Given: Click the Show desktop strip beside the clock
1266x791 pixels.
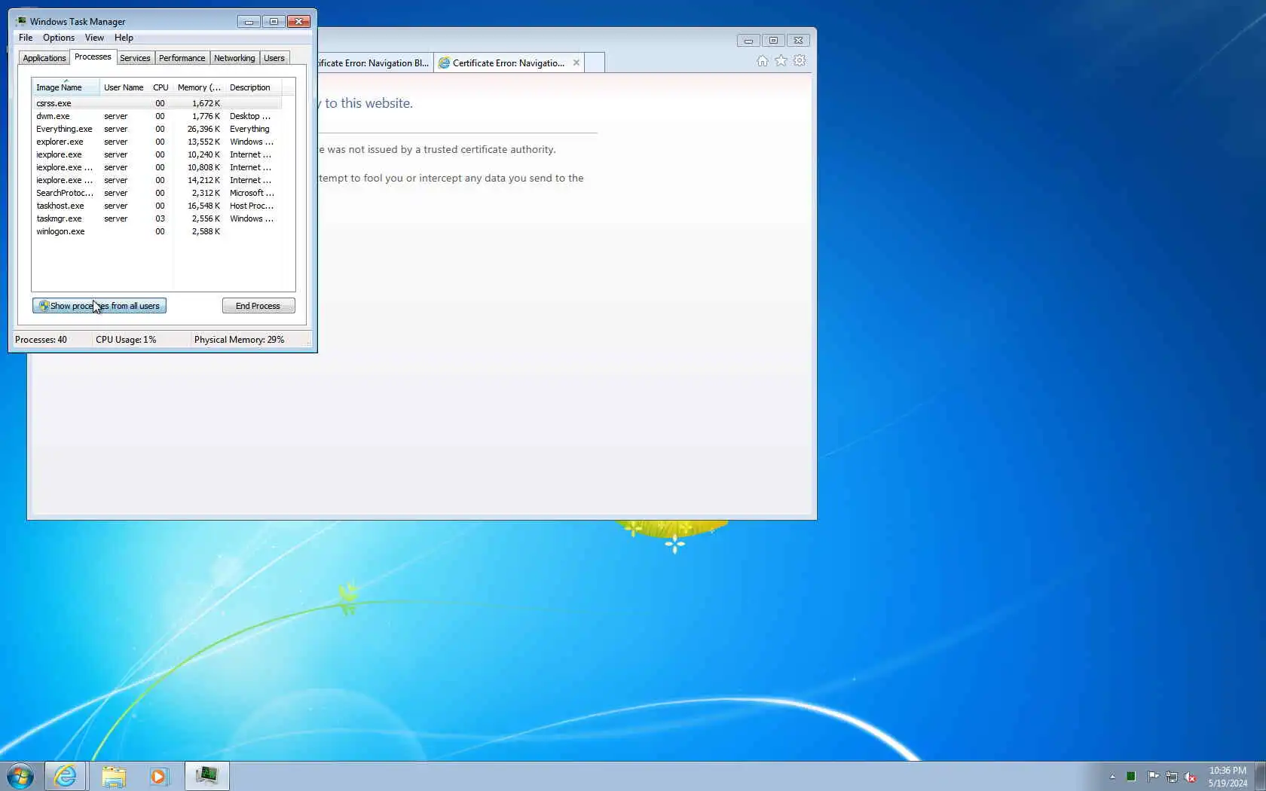Looking at the screenshot, I should [x=1260, y=777].
